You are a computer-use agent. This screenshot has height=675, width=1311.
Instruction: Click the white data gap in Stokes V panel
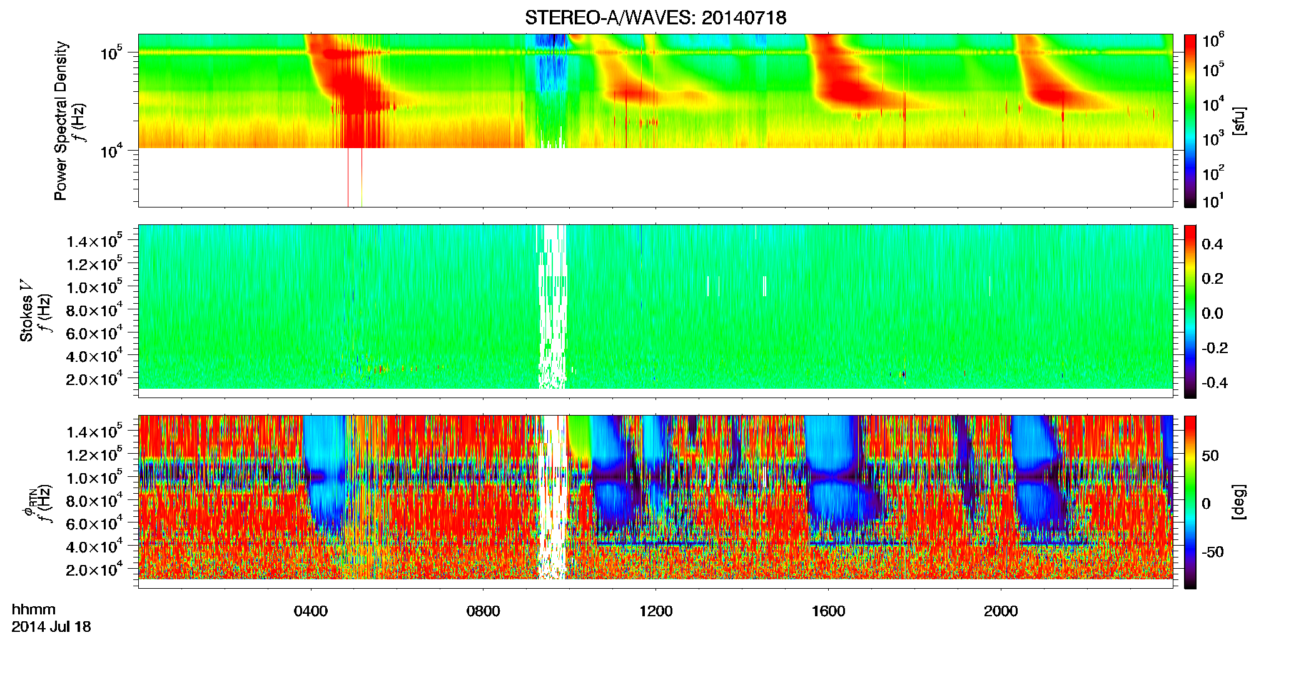552,306
